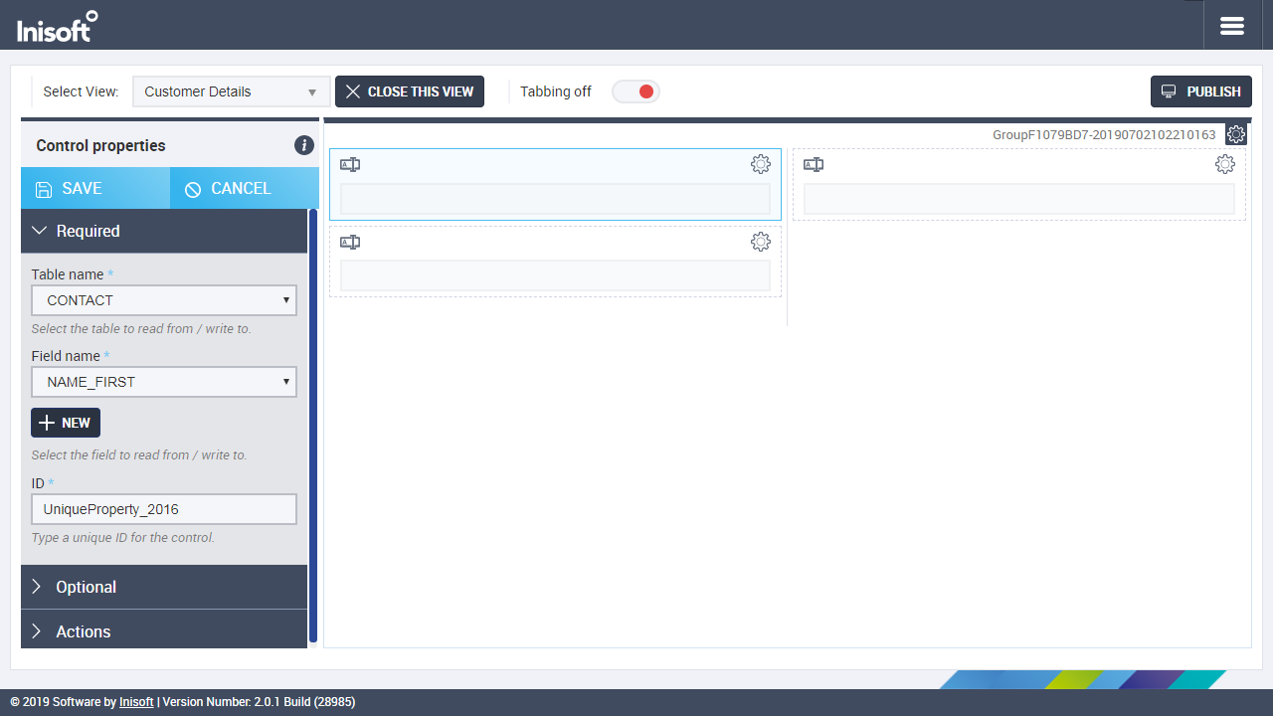
Task: Add a new field with NEW button
Action: click(x=66, y=423)
